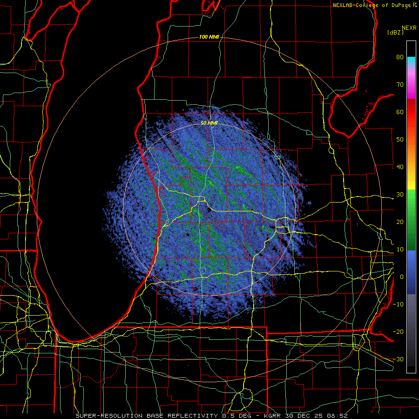This screenshot has height=419, width=419.
Task: Click the 10 value on the dBZ scale
Action: pyautogui.click(x=400, y=250)
